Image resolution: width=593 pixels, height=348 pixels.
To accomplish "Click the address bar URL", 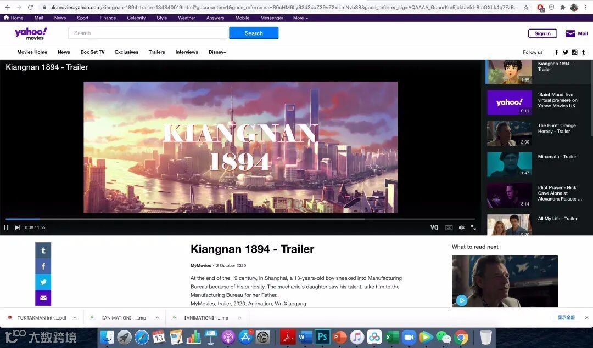I will tap(284, 7).
